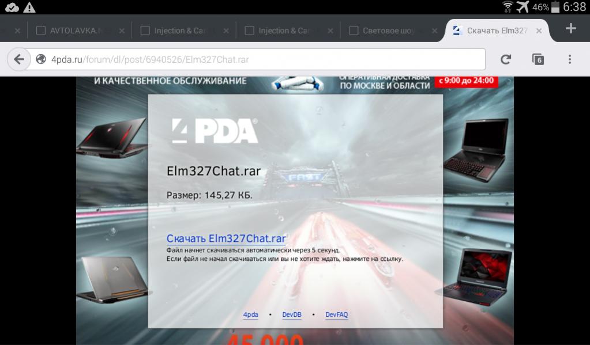Click the 'ПО МОСКВЕ И ОБЛАСТИ' banner text
Image resolution: width=590 pixels, height=345 pixels.
pyautogui.click(x=385, y=86)
